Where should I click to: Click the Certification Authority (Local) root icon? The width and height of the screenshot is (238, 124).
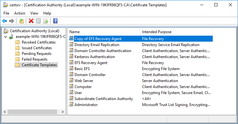point(6,31)
